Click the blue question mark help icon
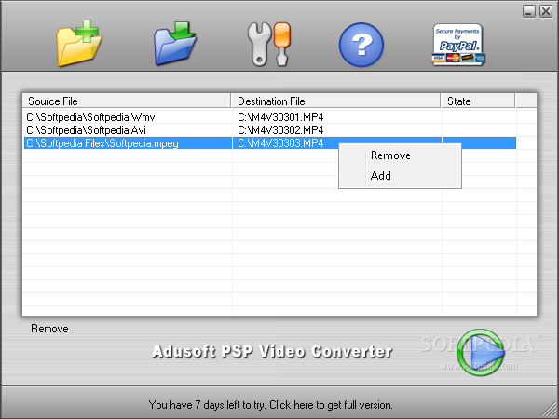The width and height of the screenshot is (559, 419). (361, 45)
